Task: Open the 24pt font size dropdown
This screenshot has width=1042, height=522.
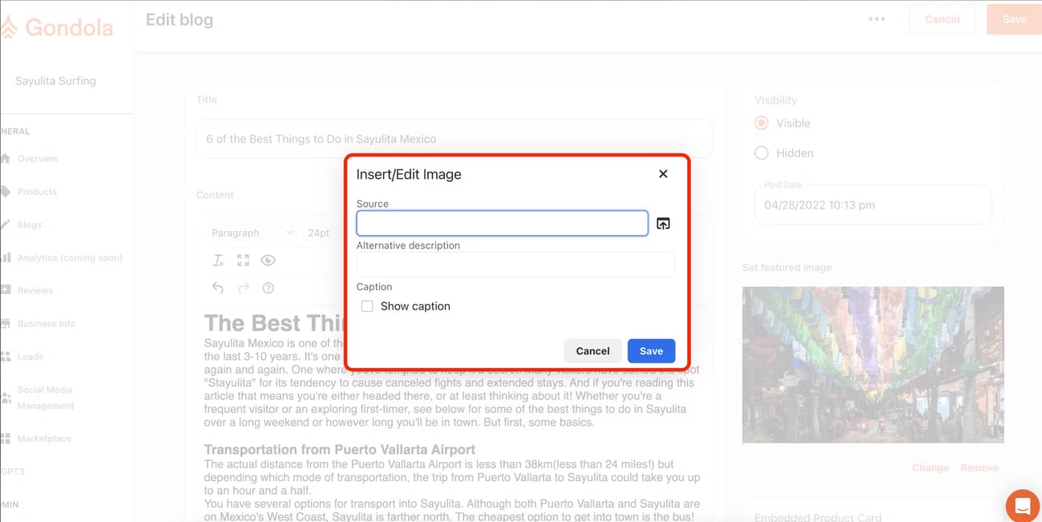Action: pyautogui.click(x=319, y=233)
